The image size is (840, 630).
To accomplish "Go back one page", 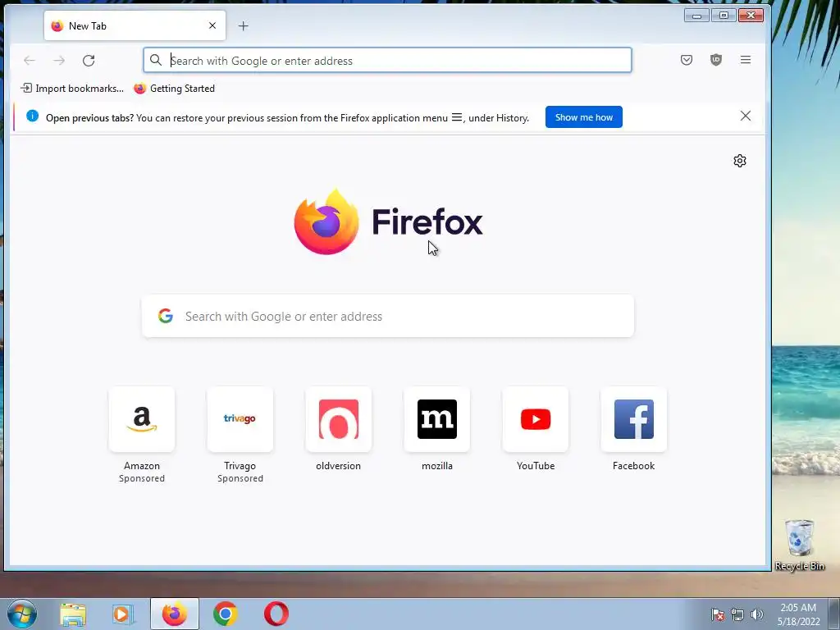I will pos(30,61).
